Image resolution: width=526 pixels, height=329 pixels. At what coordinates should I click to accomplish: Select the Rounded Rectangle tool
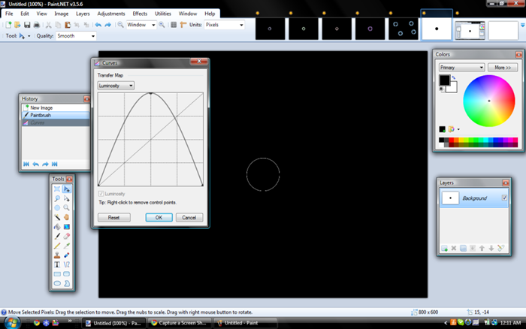coord(66,274)
